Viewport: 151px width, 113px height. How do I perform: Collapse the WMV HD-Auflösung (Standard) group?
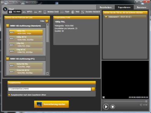[8, 26]
